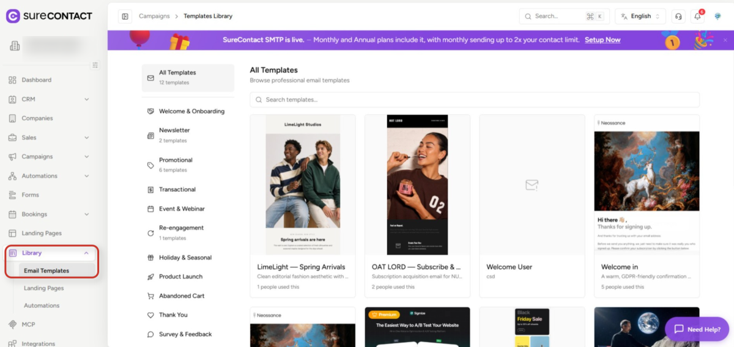Click the rocket icon for Product Launch
Screen dimensions: 734x347
pyautogui.click(x=150, y=277)
